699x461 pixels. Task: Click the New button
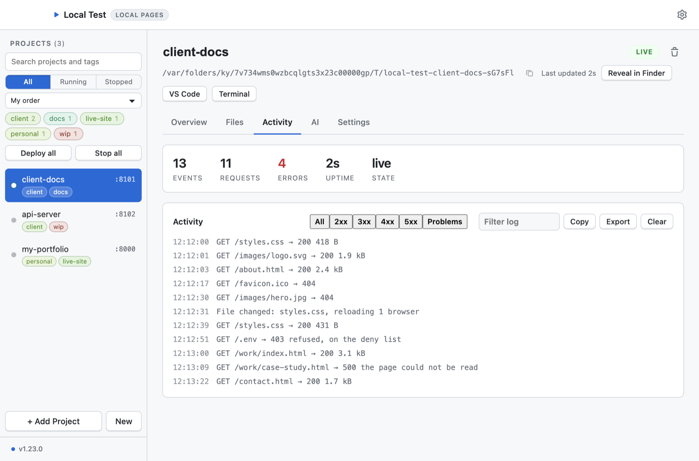(x=124, y=421)
